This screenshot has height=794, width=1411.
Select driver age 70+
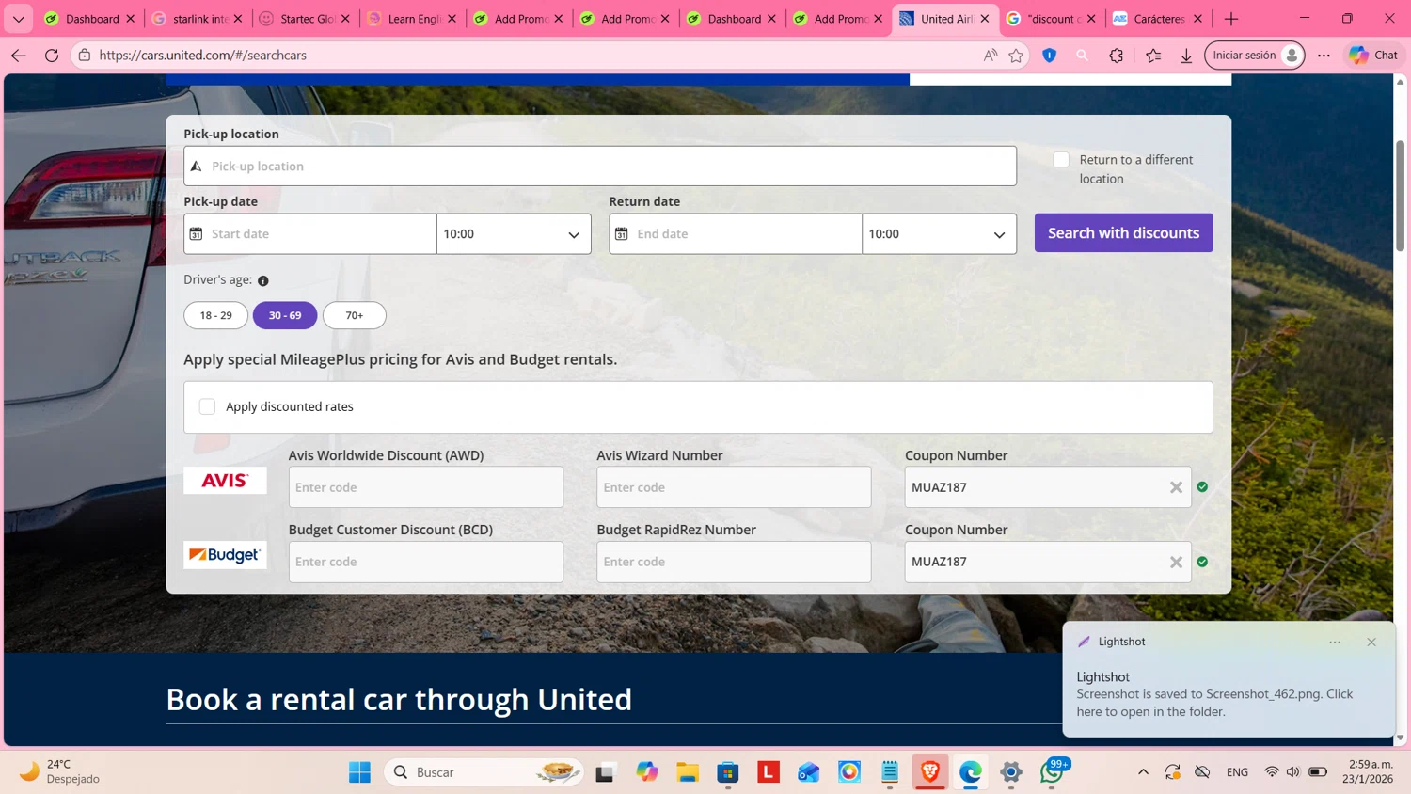click(355, 315)
